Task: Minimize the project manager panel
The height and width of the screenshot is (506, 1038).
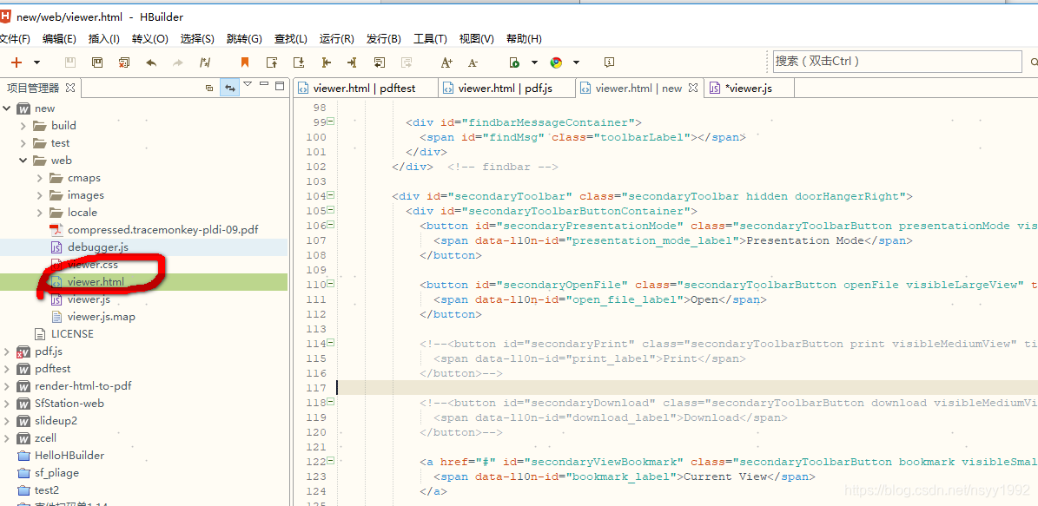Action: 264,84
